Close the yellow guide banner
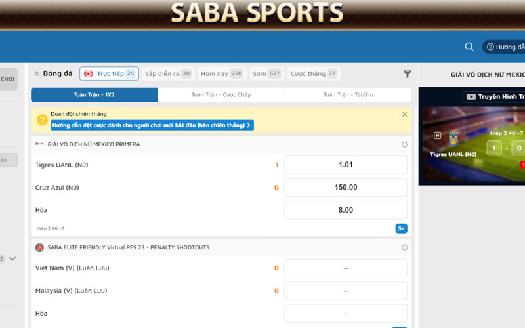Screen dimensions: 525x328 pos(404,114)
